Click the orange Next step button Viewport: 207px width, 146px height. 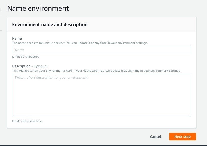click(x=182, y=137)
